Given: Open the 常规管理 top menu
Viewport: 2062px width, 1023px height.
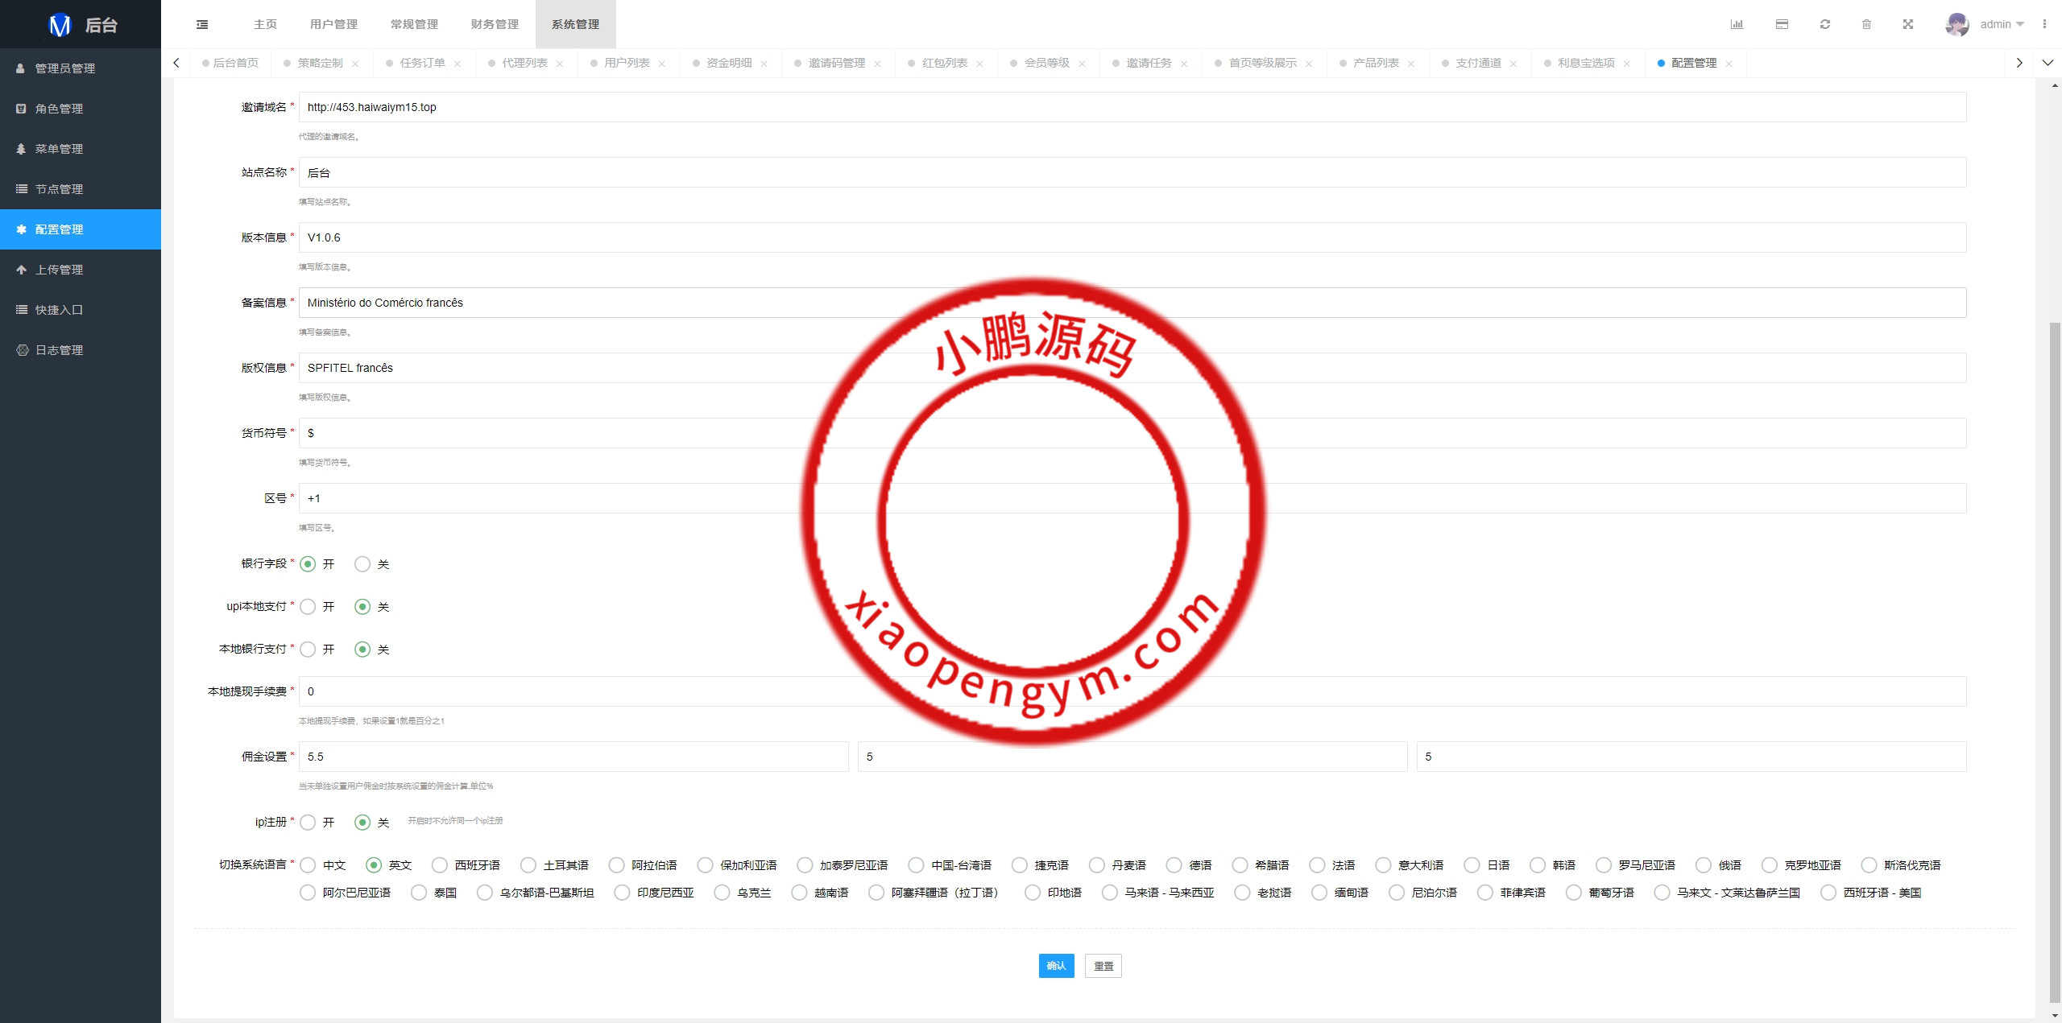Looking at the screenshot, I should click(414, 24).
